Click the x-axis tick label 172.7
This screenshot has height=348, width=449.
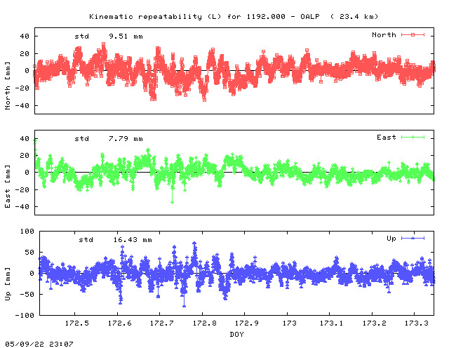coord(162,323)
